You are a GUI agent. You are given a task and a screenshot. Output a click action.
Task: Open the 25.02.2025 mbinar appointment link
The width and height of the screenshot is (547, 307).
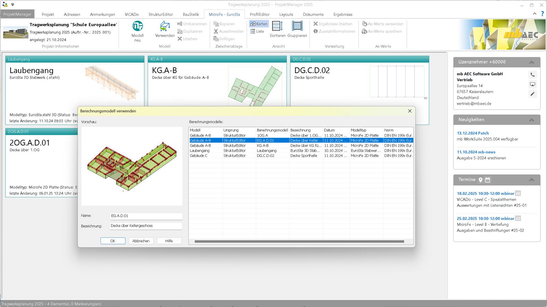[485, 219]
